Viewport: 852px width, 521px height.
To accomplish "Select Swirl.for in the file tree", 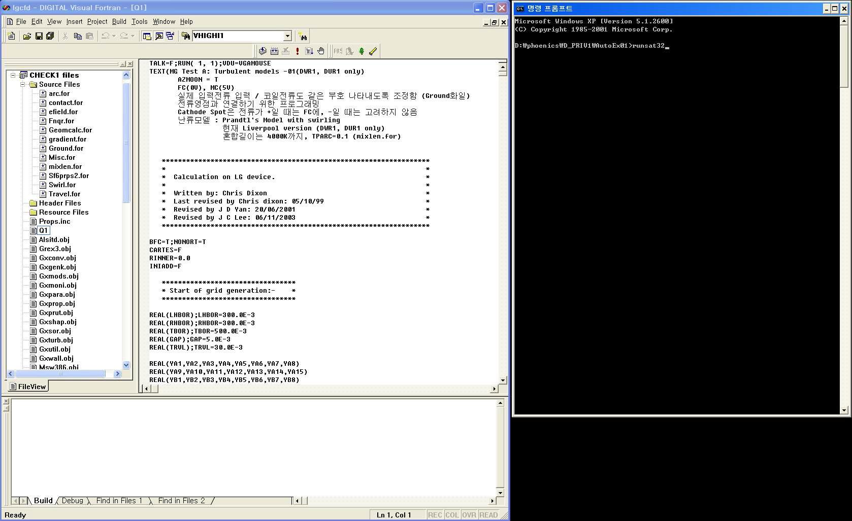I will pyautogui.click(x=62, y=185).
